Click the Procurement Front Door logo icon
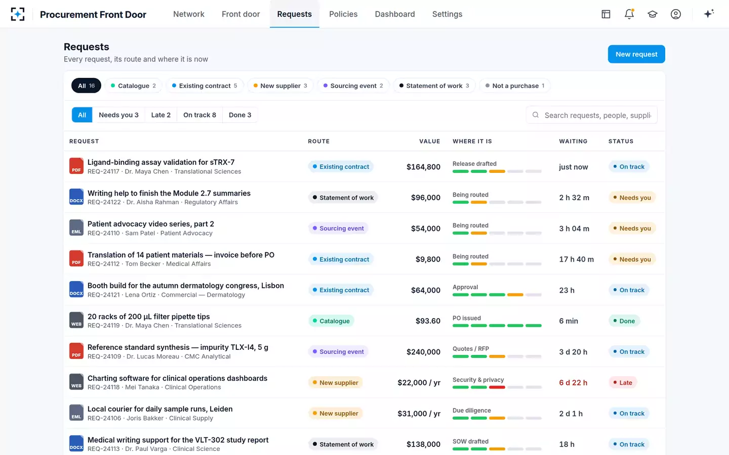 [18, 14]
